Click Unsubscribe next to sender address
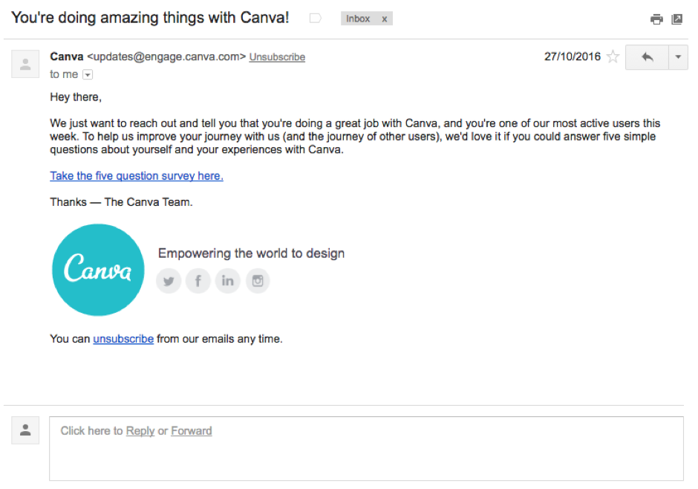Viewport: 698px width, 489px height. point(277,57)
